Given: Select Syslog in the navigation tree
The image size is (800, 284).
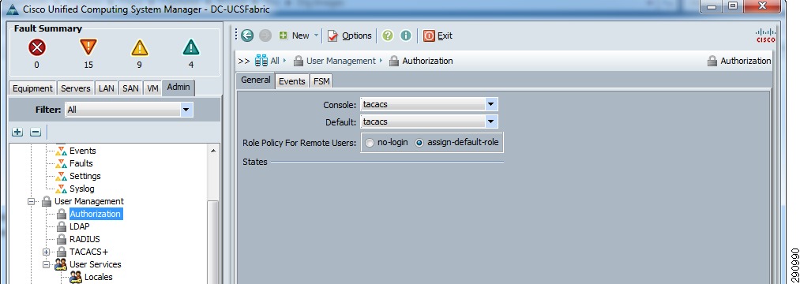Looking at the screenshot, I should [81, 189].
